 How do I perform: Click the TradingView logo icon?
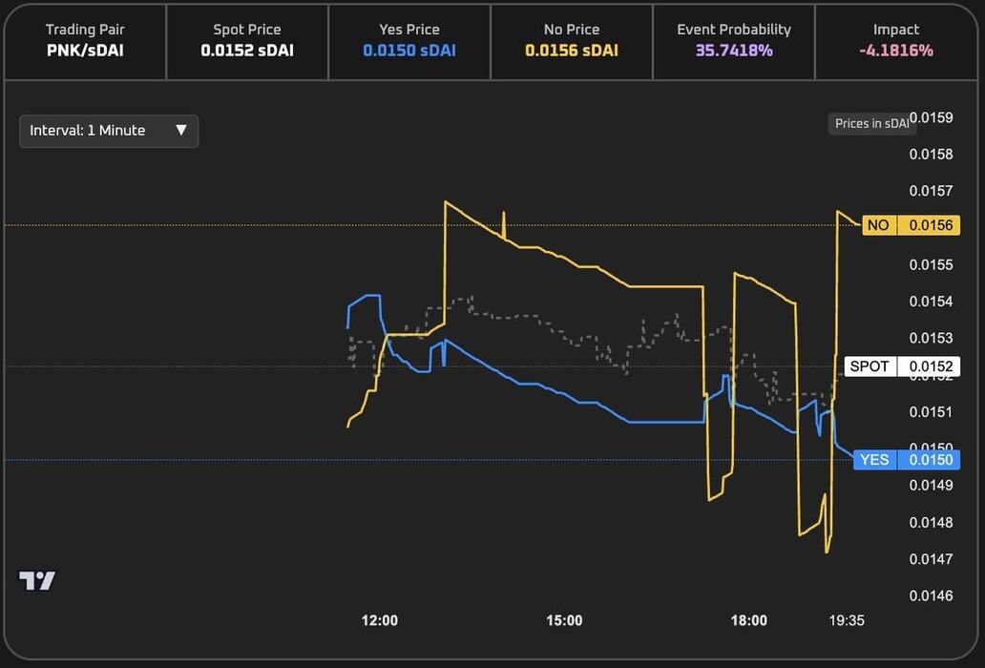37,580
